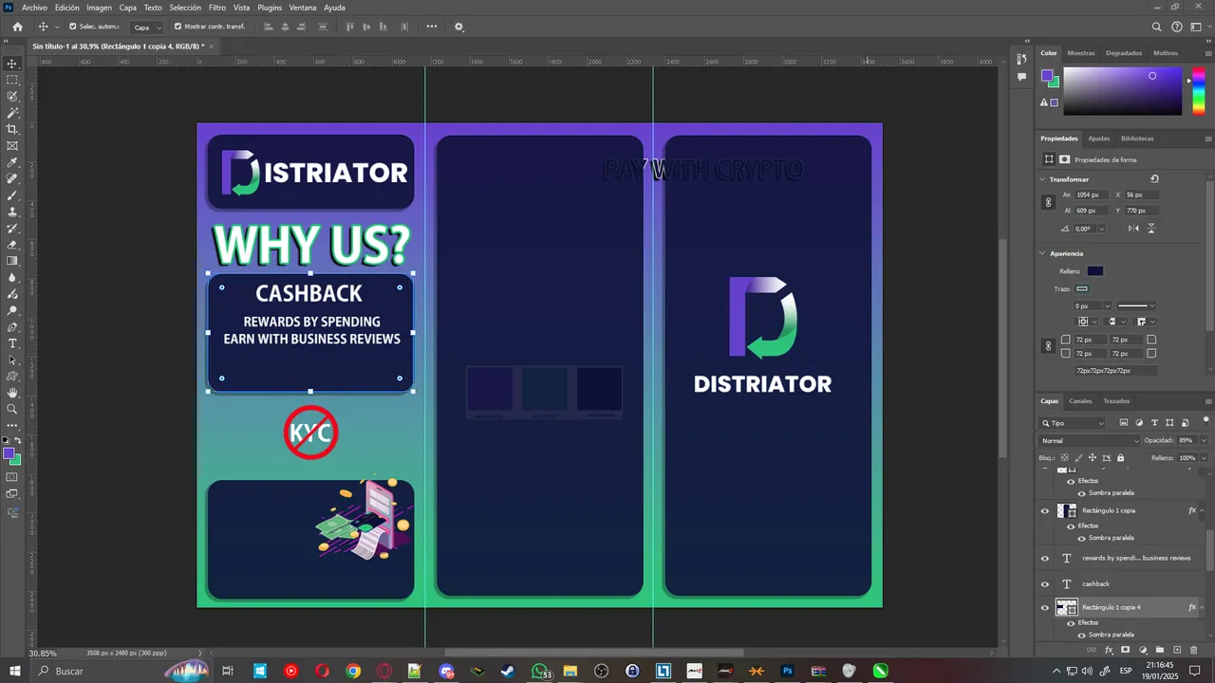Toggle the width-height link in Transformar
The width and height of the screenshot is (1215, 683).
click(1048, 202)
